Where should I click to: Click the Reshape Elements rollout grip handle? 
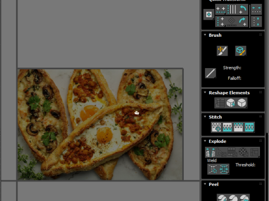point(261,92)
